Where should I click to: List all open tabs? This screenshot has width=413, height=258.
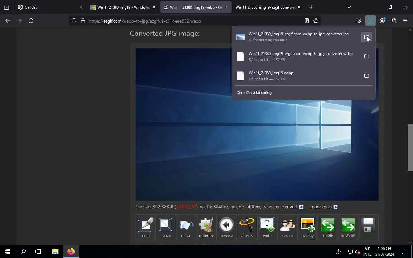[349, 7]
